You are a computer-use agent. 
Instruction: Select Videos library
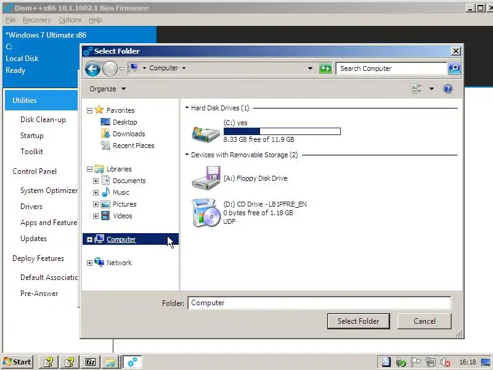(122, 216)
